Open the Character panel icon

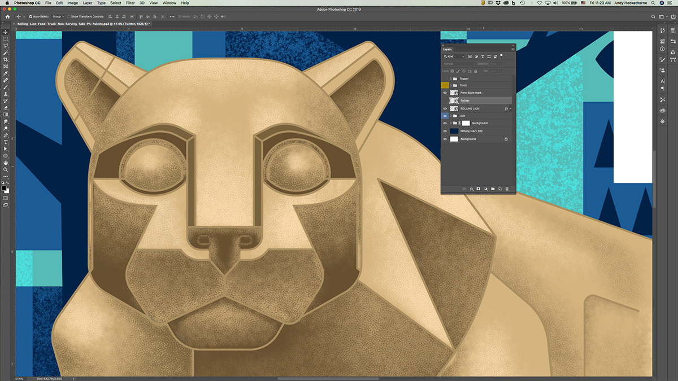(662, 81)
